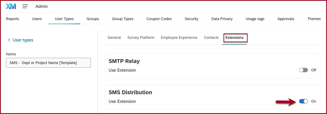
Task: Open the General tab
Action: point(114,37)
